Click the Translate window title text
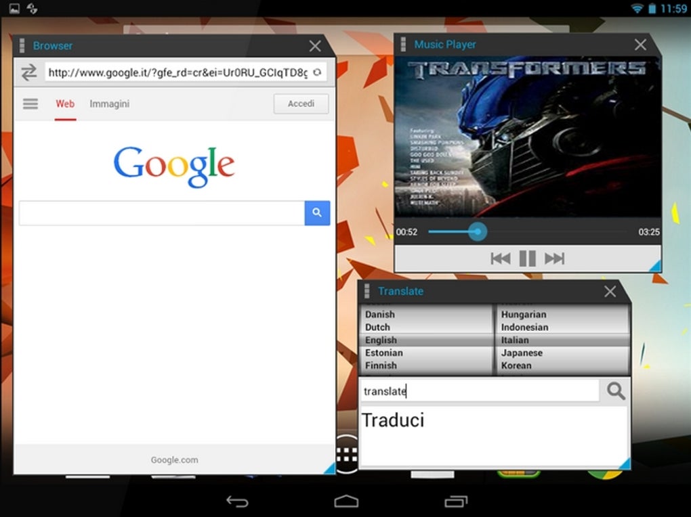 pyautogui.click(x=400, y=291)
